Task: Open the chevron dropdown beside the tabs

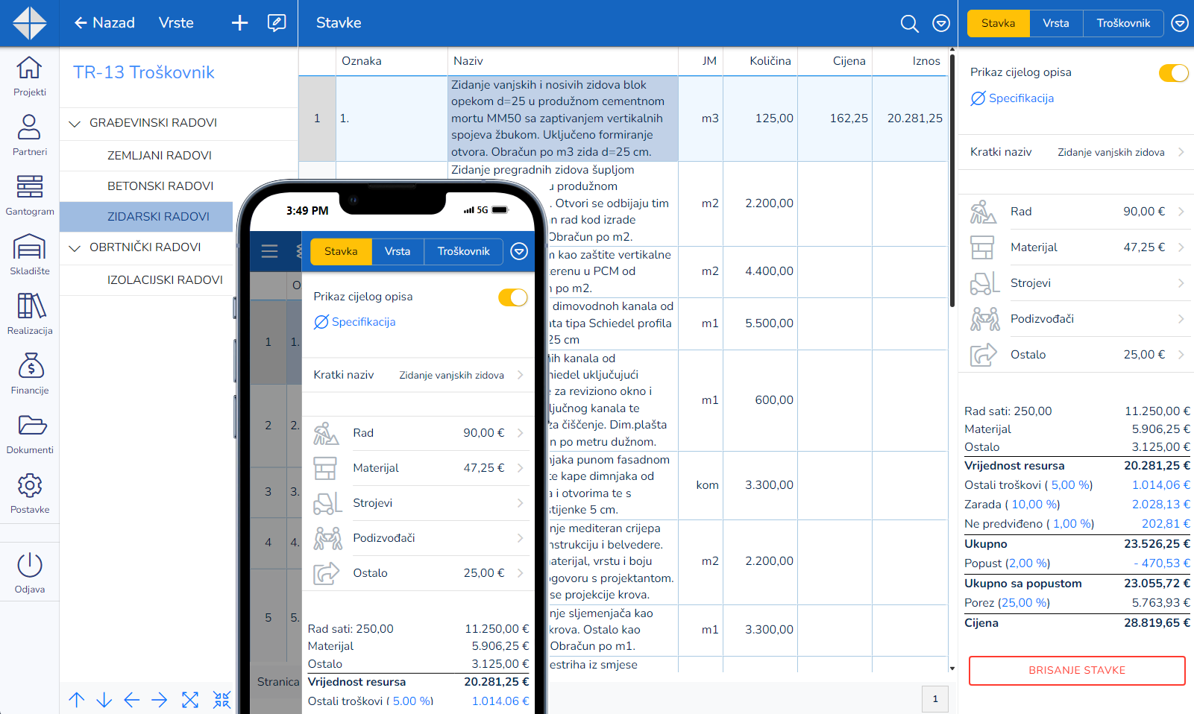Action: click(1180, 23)
